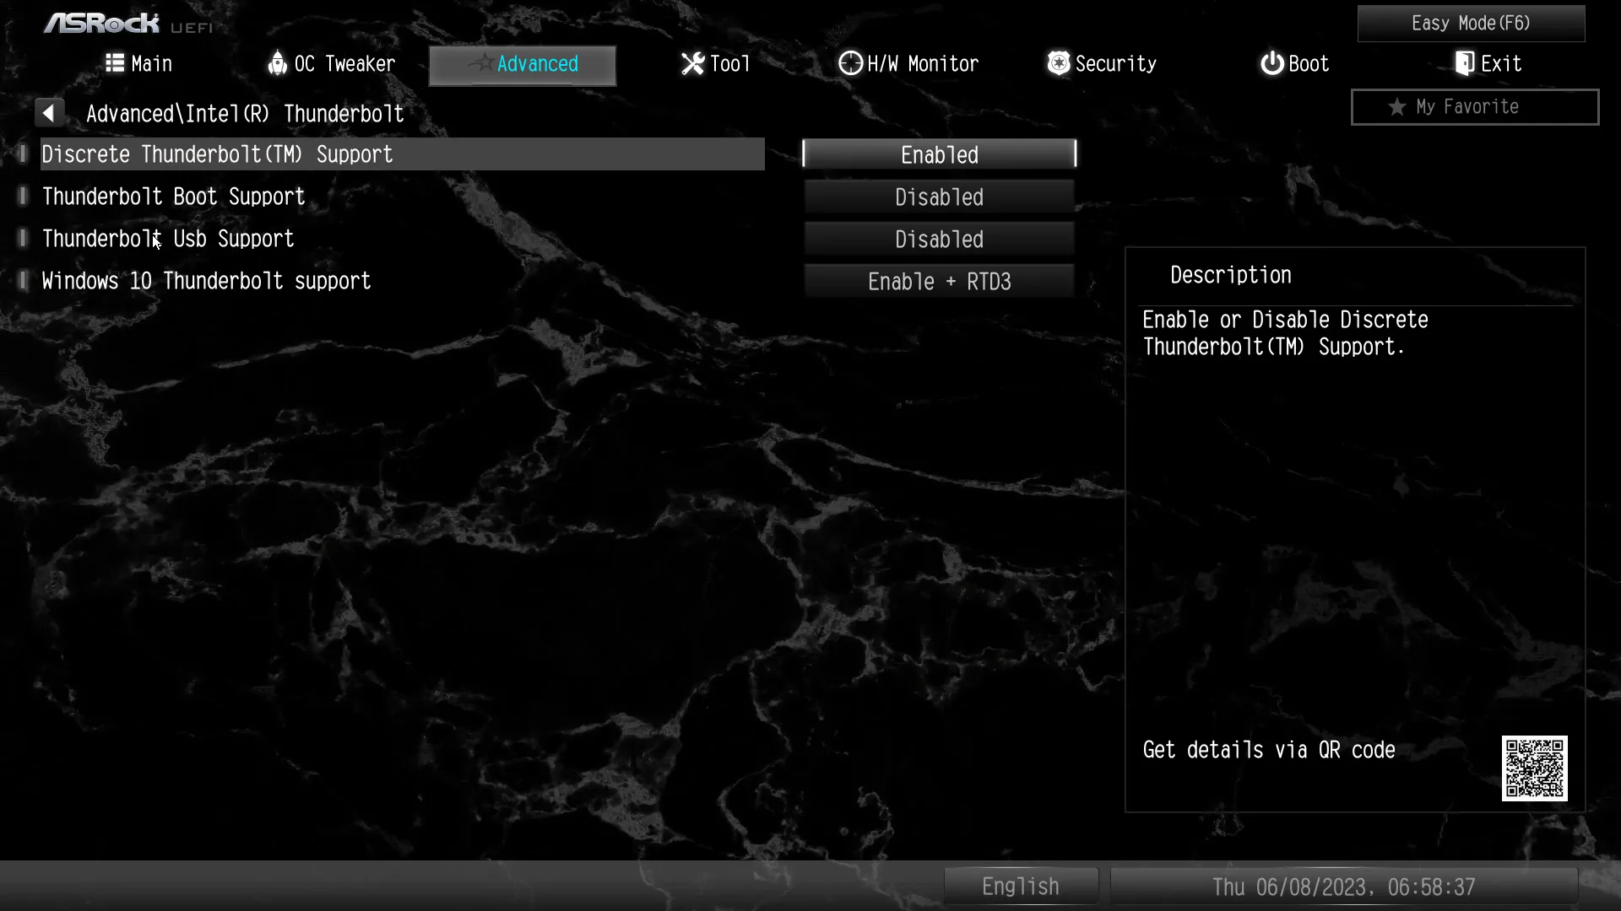Select the Advanced tab
Screen dimensions: 1621x911
tap(523, 65)
